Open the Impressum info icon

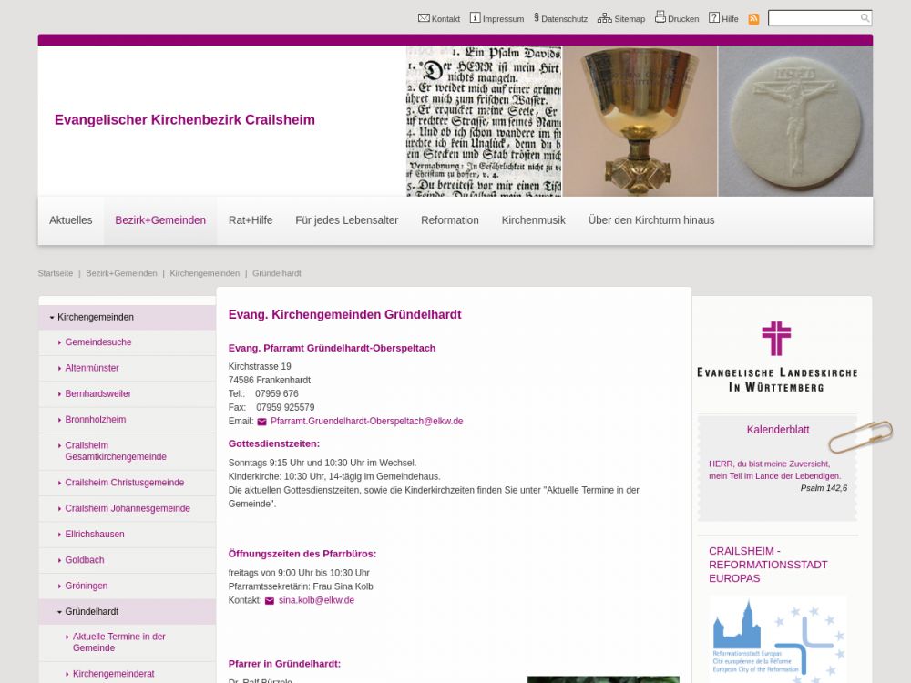click(475, 18)
